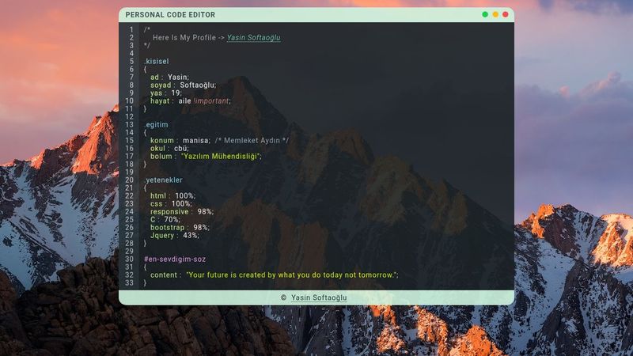Select the .egitim selector on line 13
Image resolution: width=633 pixels, height=356 pixels.
156,124
